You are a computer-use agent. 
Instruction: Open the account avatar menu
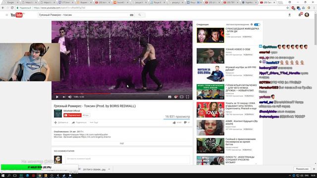click(x=307, y=15)
